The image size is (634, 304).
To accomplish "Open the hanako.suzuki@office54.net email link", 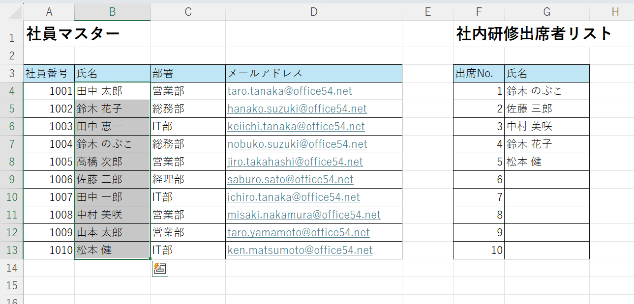I will tap(297, 109).
